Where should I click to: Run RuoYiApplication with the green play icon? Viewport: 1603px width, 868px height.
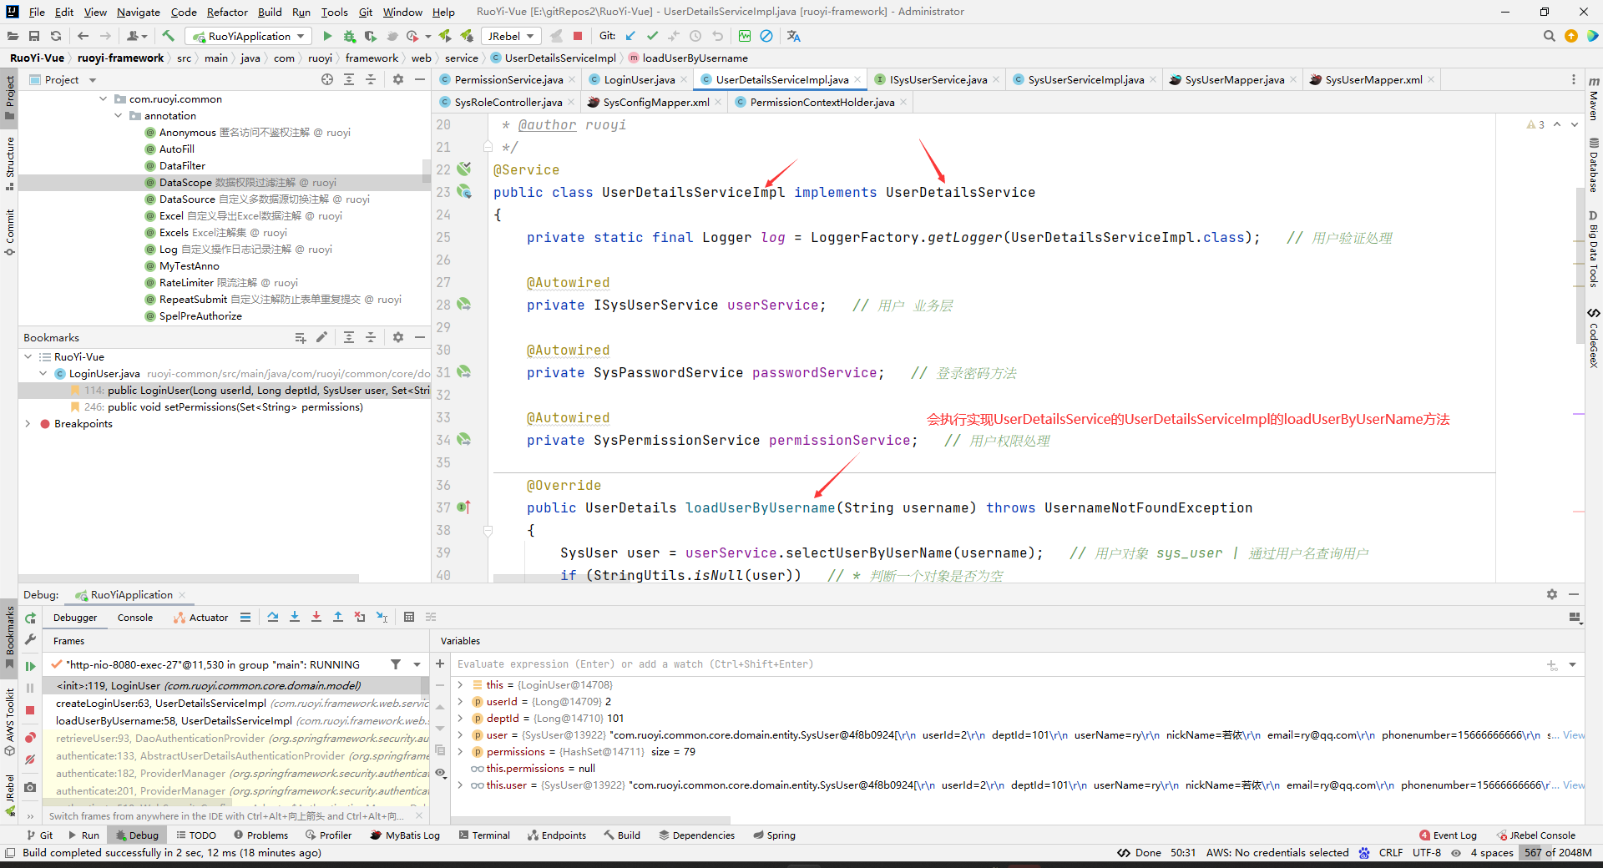[327, 36]
